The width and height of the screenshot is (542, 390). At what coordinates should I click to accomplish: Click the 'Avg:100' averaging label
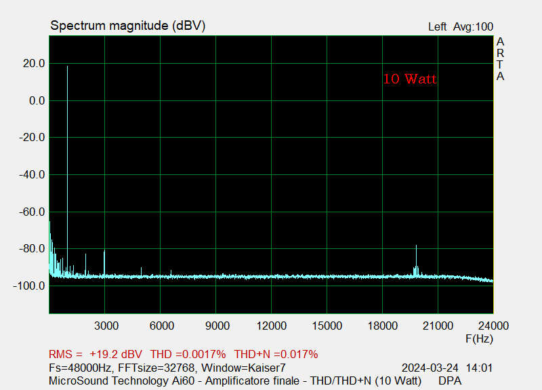[473, 26]
